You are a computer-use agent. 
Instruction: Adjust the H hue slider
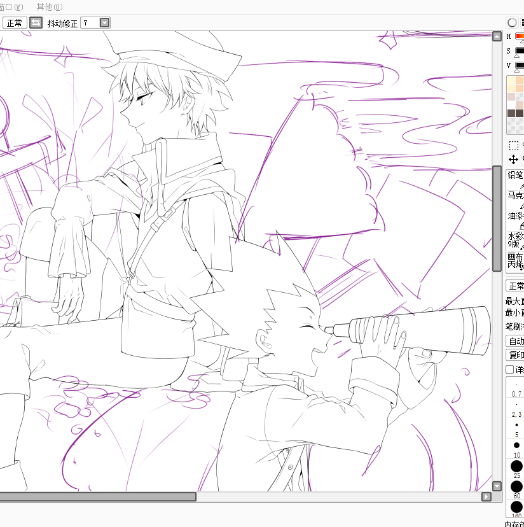[x=520, y=36]
